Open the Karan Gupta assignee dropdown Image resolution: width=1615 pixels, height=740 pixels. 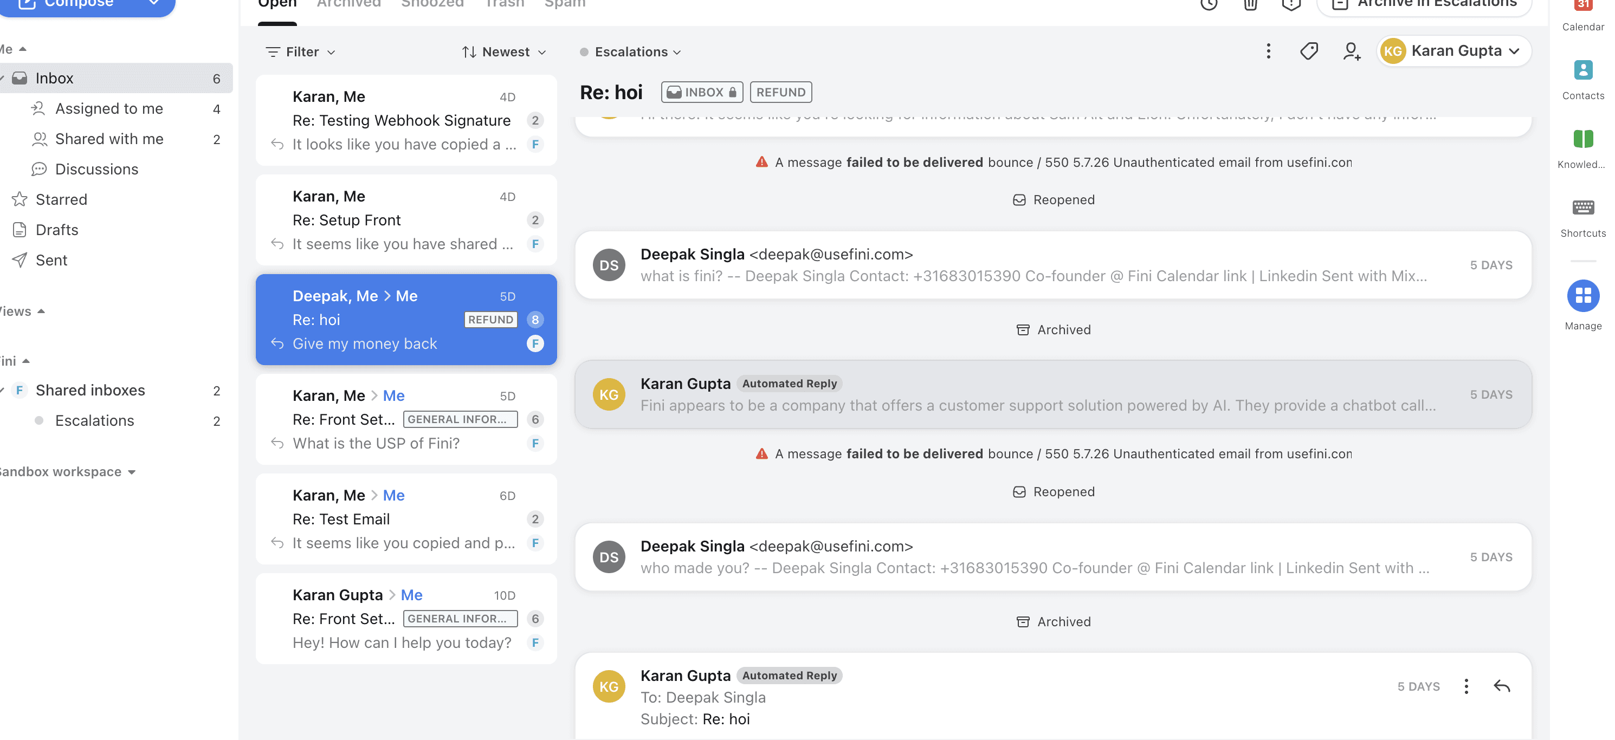[x=1453, y=51]
